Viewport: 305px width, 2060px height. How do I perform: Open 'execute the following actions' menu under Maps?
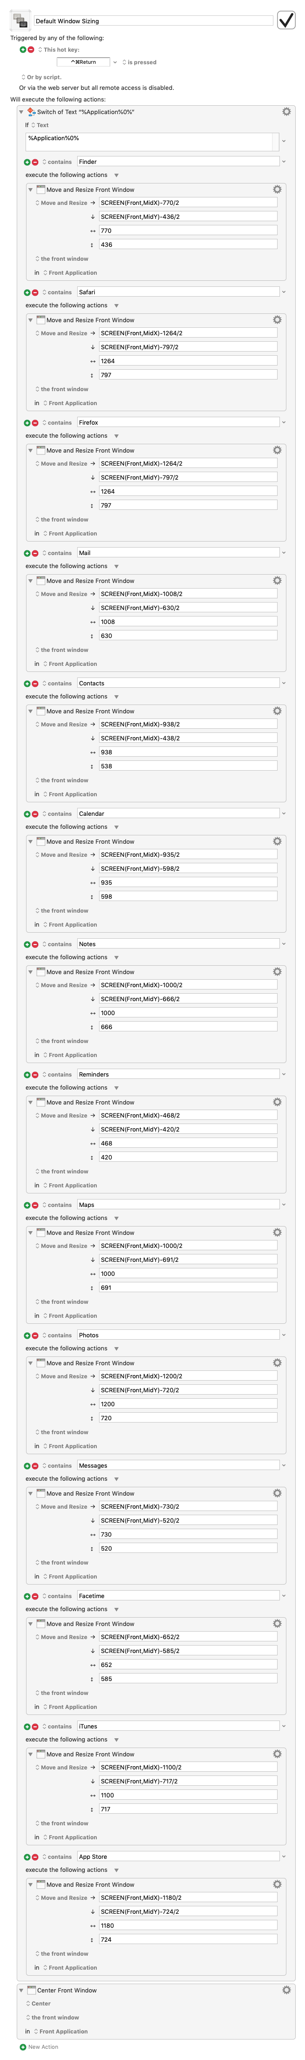(117, 1218)
